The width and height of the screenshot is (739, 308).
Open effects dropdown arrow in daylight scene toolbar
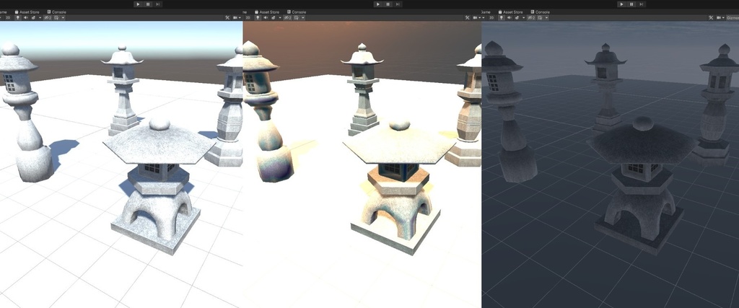[x=40, y=17]
